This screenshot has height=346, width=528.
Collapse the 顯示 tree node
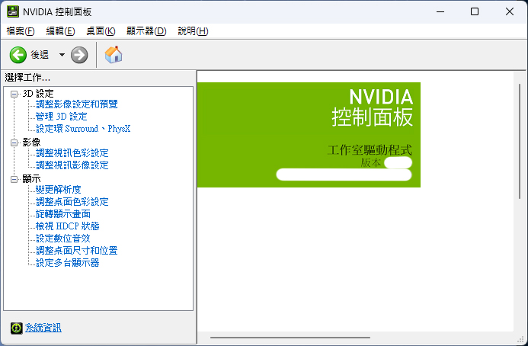pyautogui.click(x=14, y=179)
